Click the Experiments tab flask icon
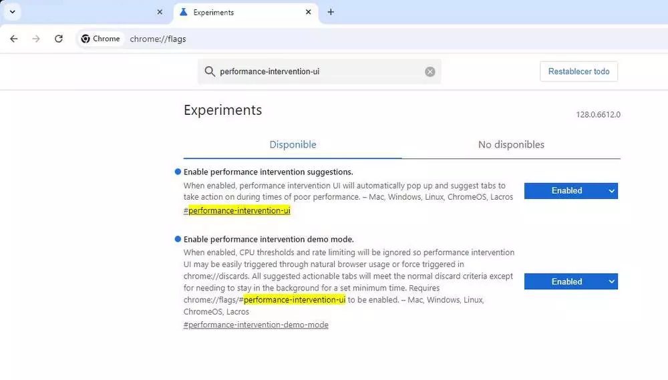 [x=184, y=12]
